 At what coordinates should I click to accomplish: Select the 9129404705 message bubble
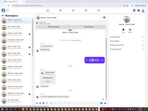(44, 86)
